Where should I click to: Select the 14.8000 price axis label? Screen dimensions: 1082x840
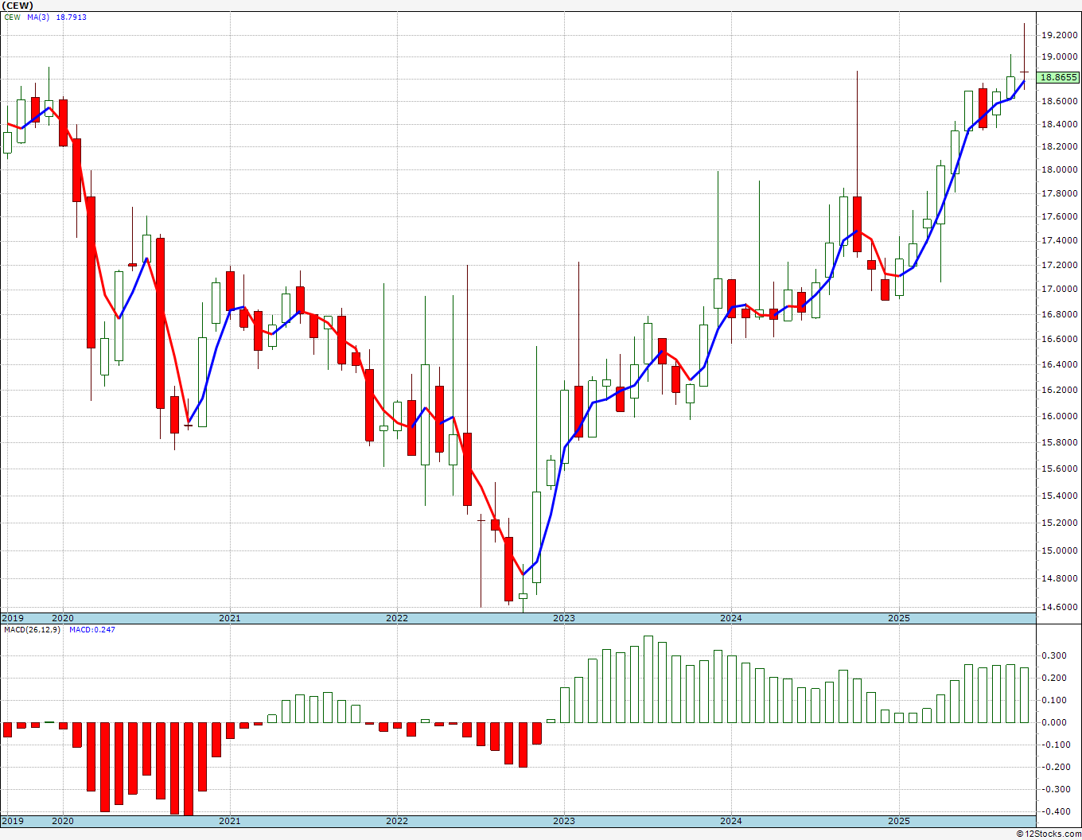pos(1060,578)
